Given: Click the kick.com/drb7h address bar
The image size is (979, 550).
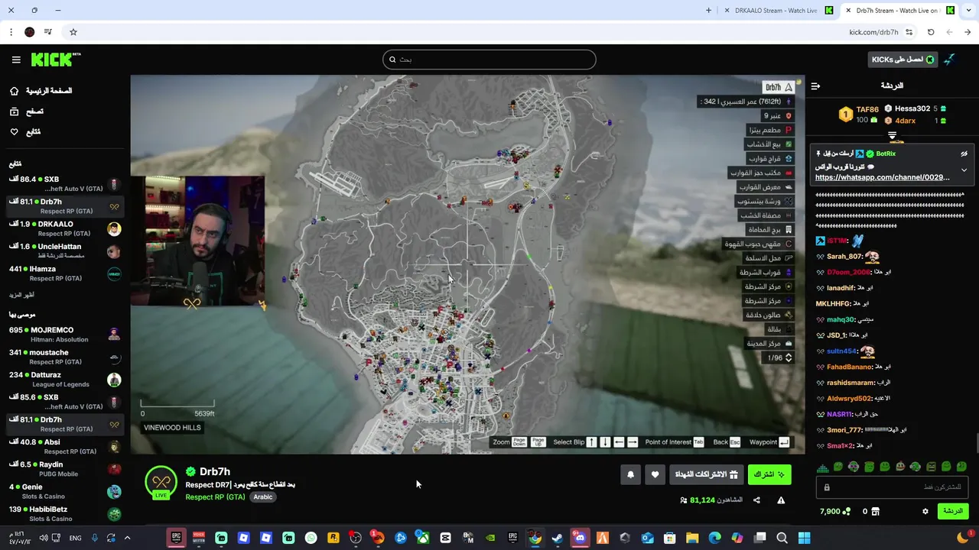Looking at the screenshot, I should [873, 32].
